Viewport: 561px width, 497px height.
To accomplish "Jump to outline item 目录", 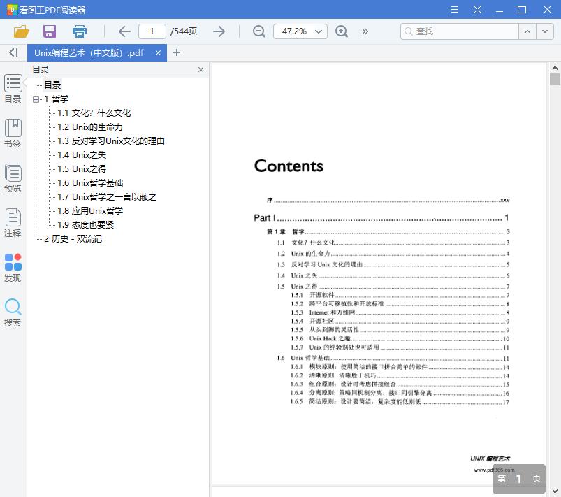I will [52, 85].
